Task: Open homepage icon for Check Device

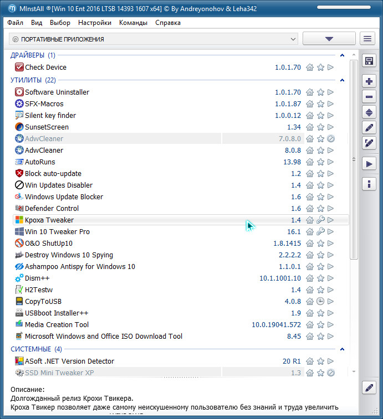Action: (x=310, y=68)
